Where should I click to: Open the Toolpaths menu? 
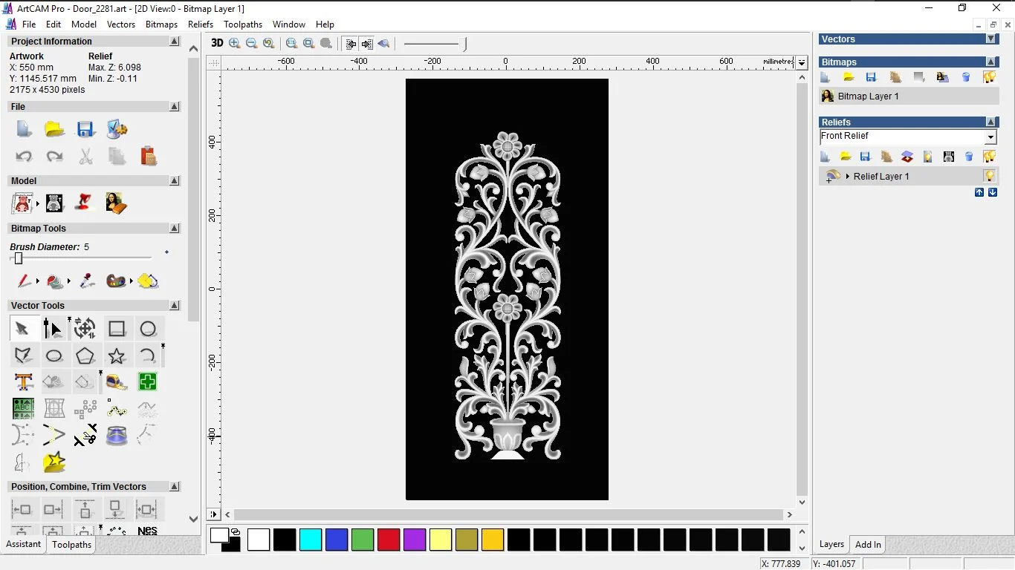[x=242, y=24]
